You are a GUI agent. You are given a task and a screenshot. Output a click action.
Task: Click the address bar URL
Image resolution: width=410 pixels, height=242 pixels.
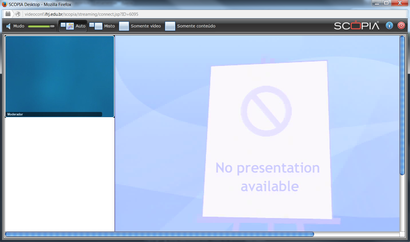81,14
